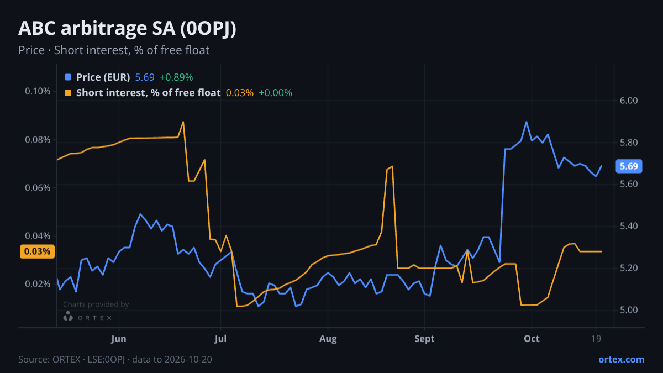This screenshot has width=663, height=373.
Task: Click the Charts provided by text
Action: pyautogui.click(x=96, y=304)
